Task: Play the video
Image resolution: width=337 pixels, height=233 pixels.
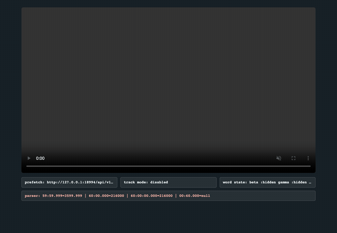Action: pyautogui.click(x=29, y=158)
